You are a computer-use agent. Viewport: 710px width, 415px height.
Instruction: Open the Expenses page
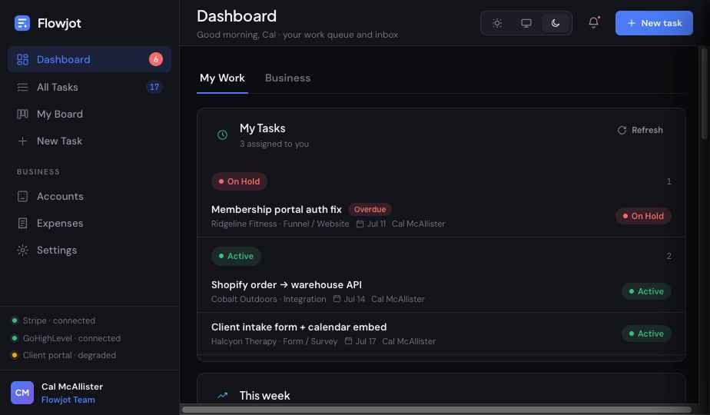pos(89,224)
